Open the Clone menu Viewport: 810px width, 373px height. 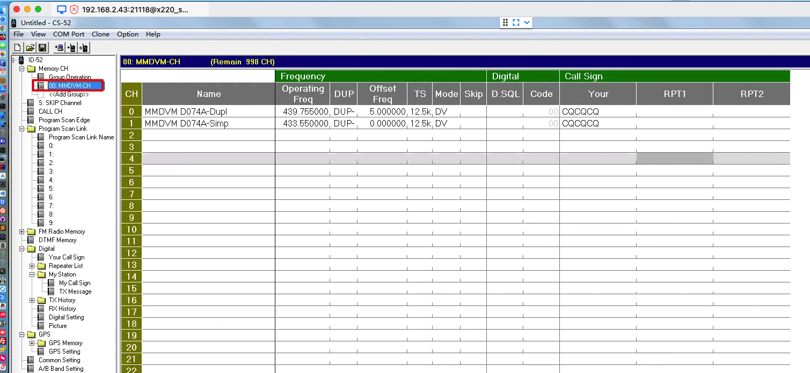coord(100,34)
